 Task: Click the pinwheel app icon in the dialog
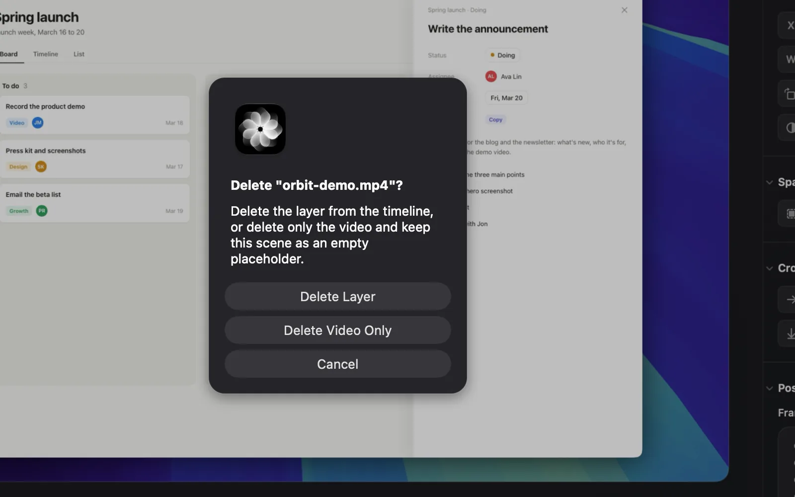(x=260, y=129)
